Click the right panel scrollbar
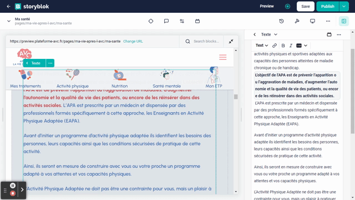The height and width of the screenshot is (200, 355). tap(353, 91)
